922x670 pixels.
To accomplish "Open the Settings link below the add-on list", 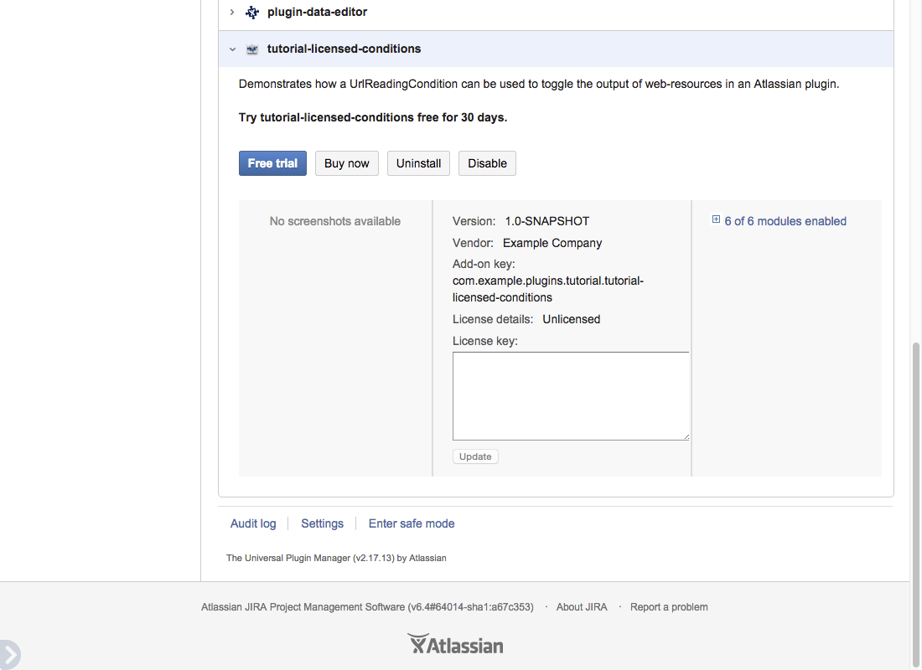I will point(322,523).
